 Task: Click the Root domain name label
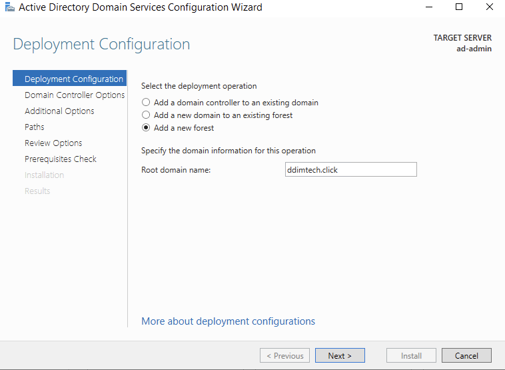176,170
